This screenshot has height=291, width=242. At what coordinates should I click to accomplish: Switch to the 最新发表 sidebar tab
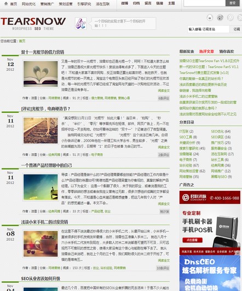coord(187,51)
